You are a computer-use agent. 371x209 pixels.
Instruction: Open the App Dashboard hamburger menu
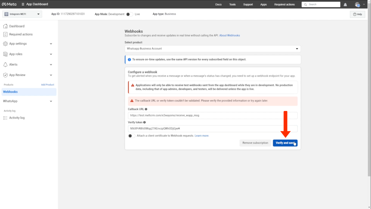23,4
